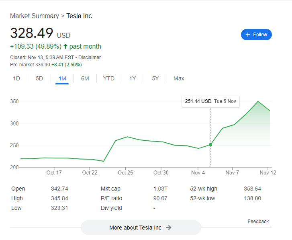
Task: Click the Follow button
Action: point(256,35)
